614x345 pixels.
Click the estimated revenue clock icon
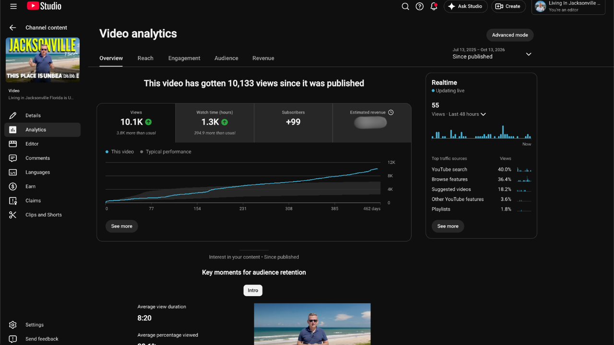point(391,113)
